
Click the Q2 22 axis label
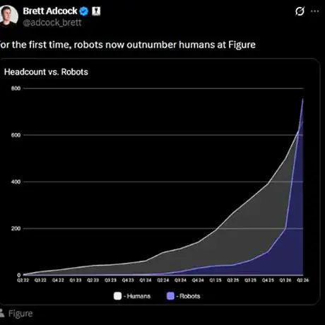[x=23, y=280]
